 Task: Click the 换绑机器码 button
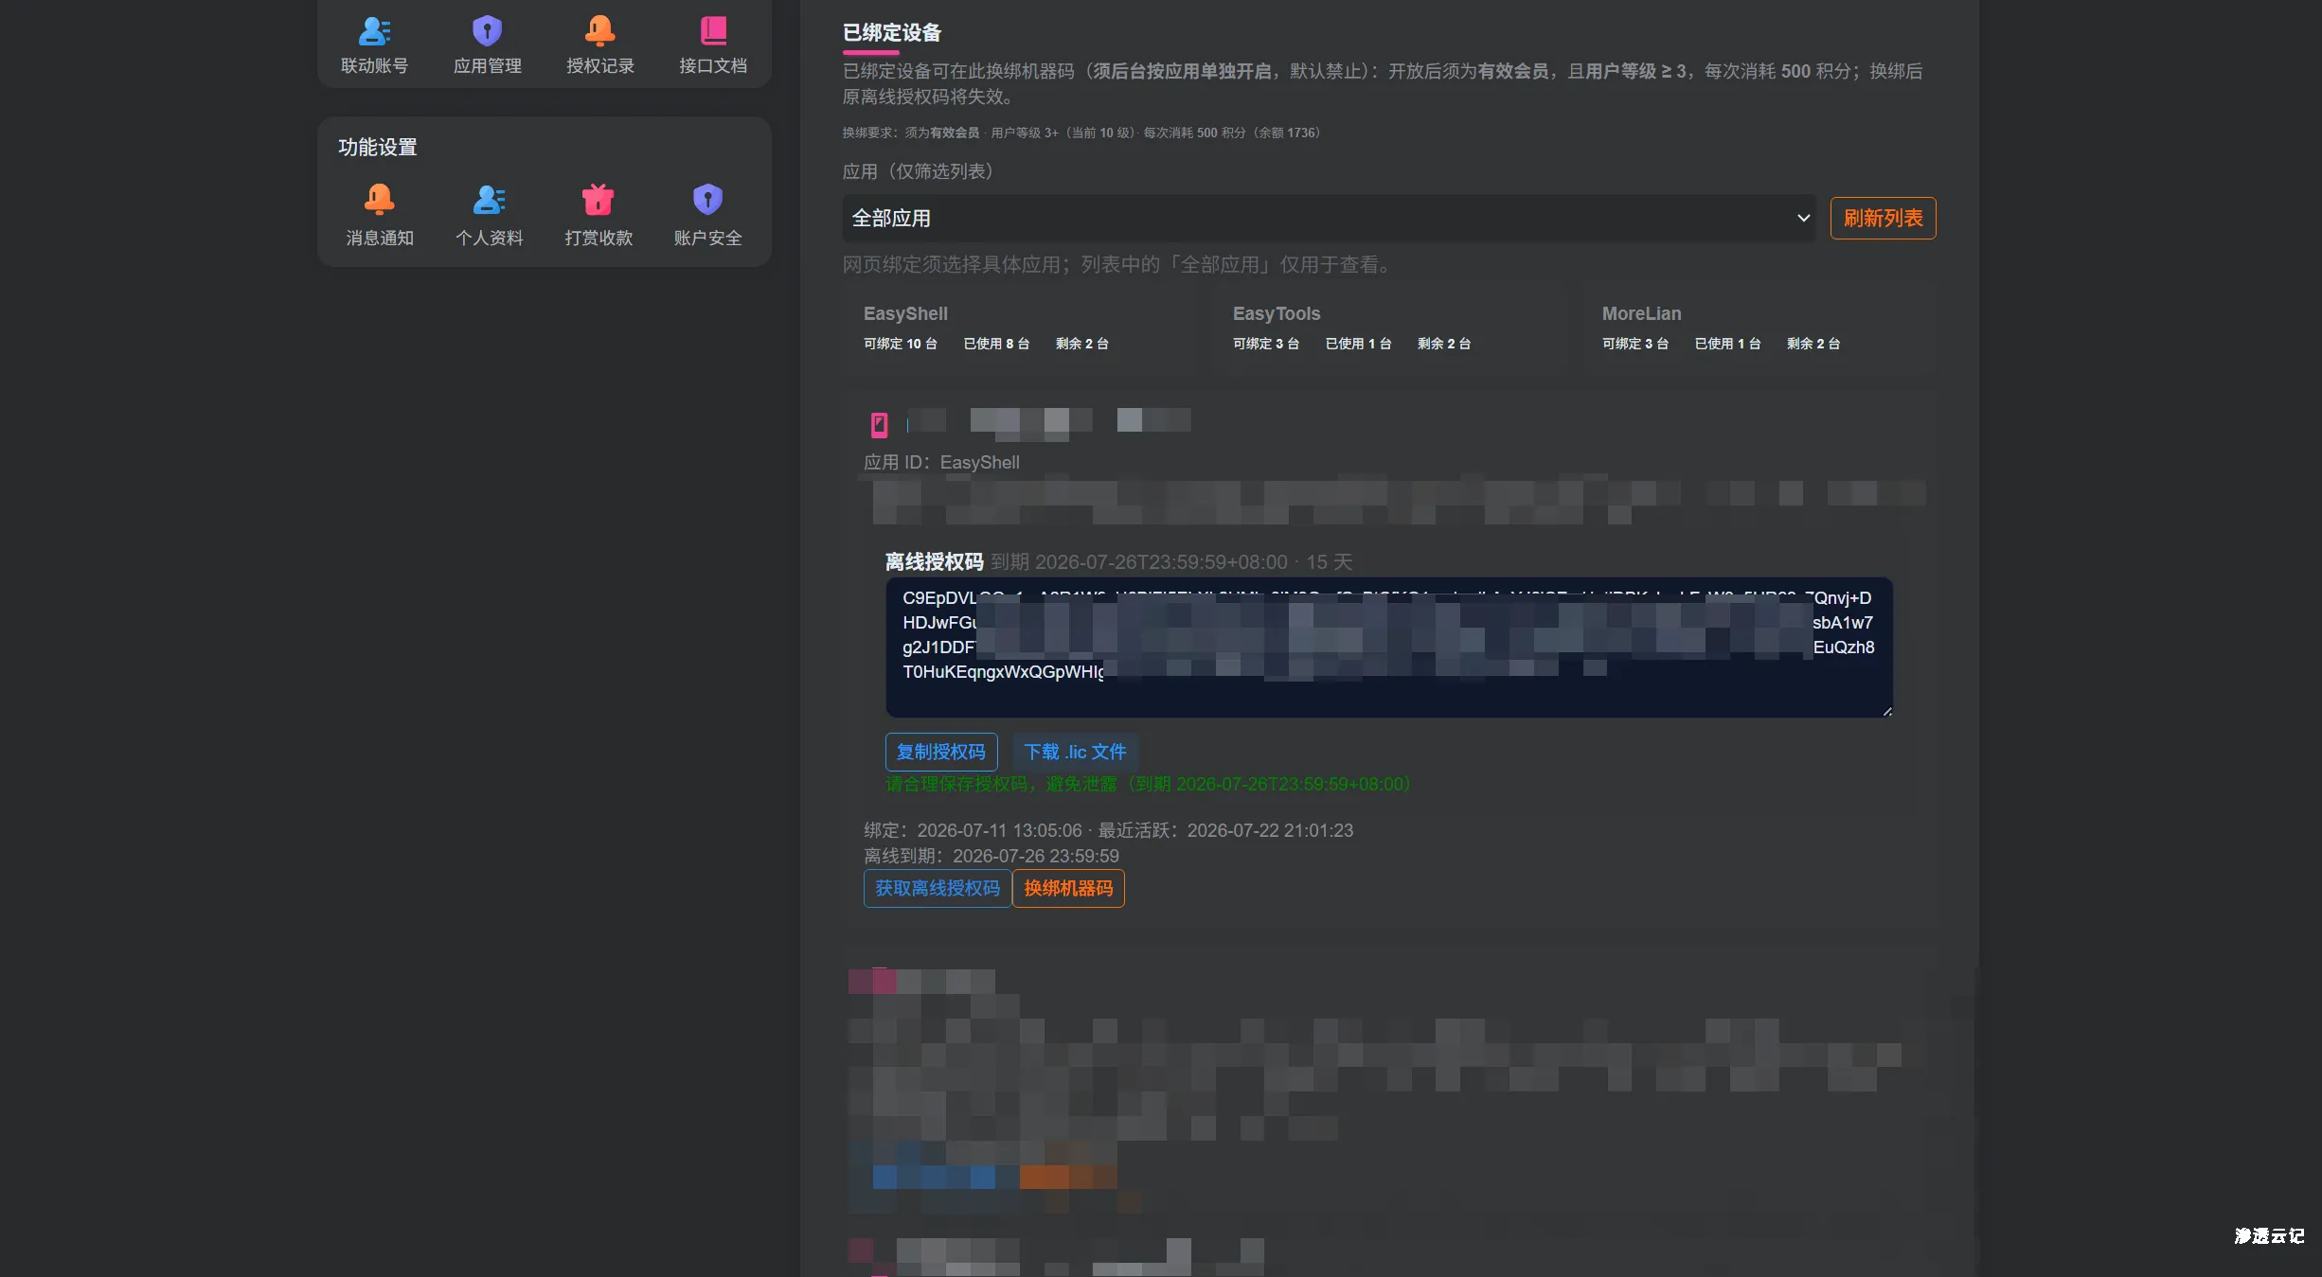click(1068, 888)
